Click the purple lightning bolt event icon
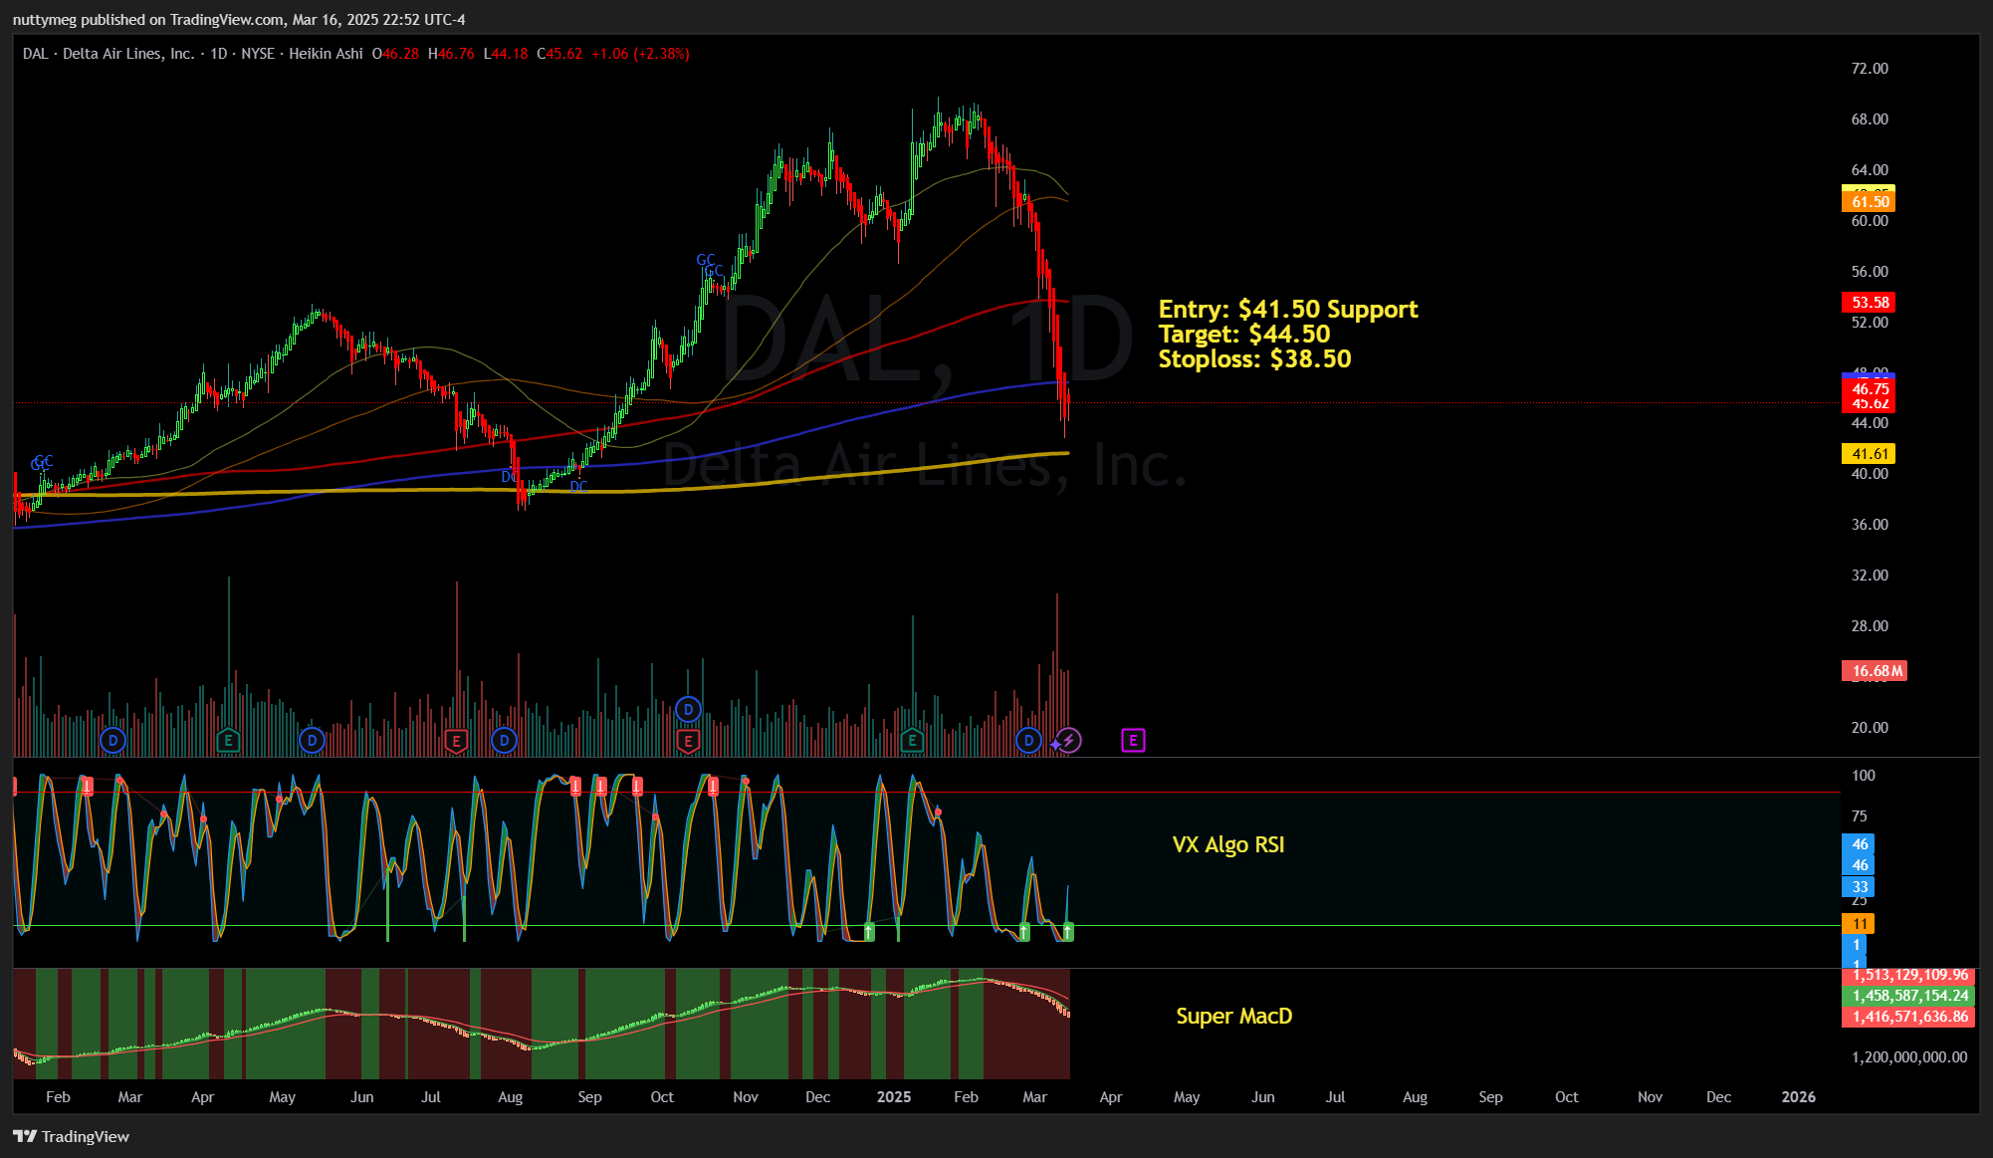Screen dimensions: 1993x1158 pyautogui.click(x=1068, y=740)
